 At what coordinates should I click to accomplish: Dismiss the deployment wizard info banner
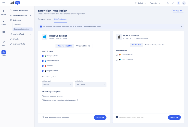click(181, 26)
